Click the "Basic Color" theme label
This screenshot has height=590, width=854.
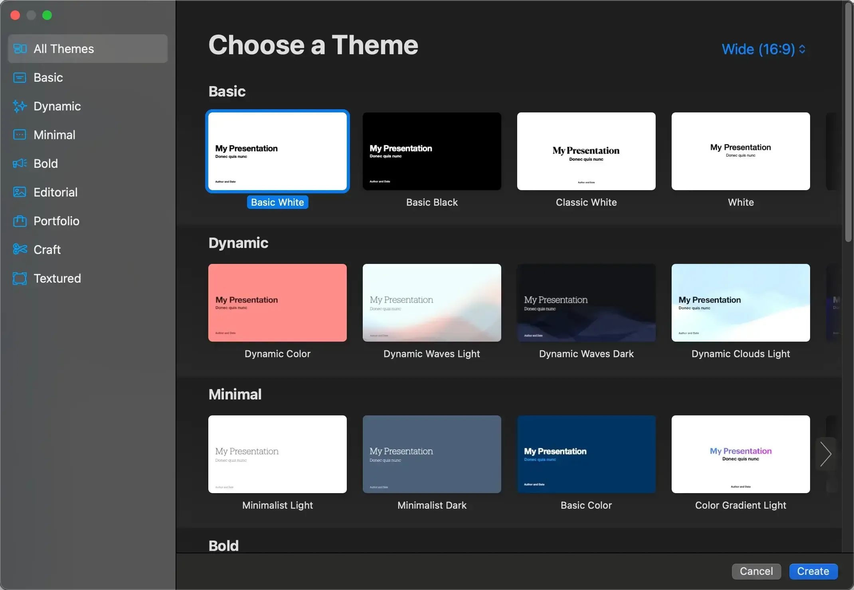coord(586,505)
